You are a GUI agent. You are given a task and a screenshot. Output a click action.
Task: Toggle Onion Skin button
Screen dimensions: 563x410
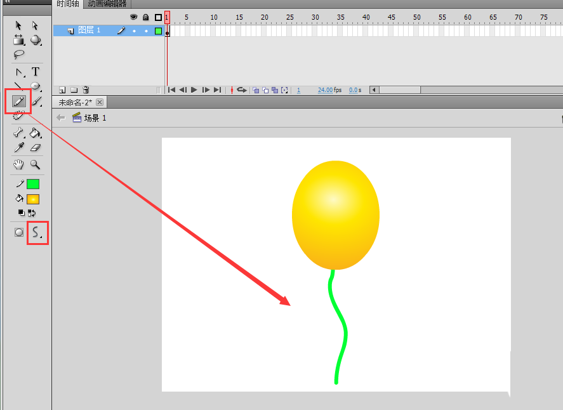[x=256, y=90]
